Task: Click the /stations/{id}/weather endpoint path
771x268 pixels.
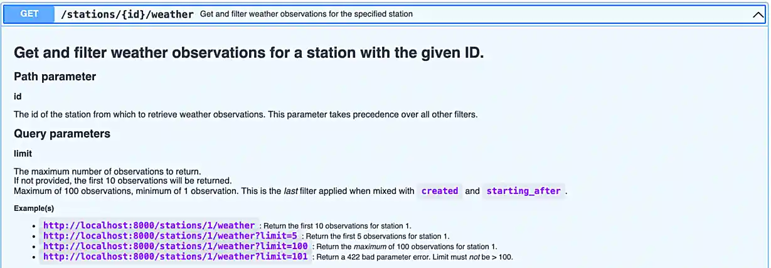Action: tap(127, 14)
